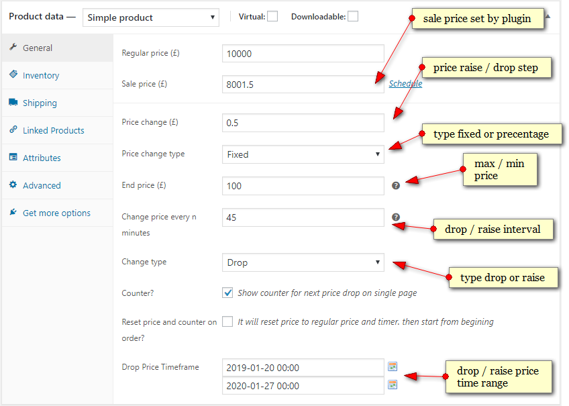Screen dimensions: 569x406
Task: Open the Simple product dropdown
Action: point(150,17)
